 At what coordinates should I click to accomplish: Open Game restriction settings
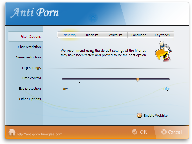28,57
